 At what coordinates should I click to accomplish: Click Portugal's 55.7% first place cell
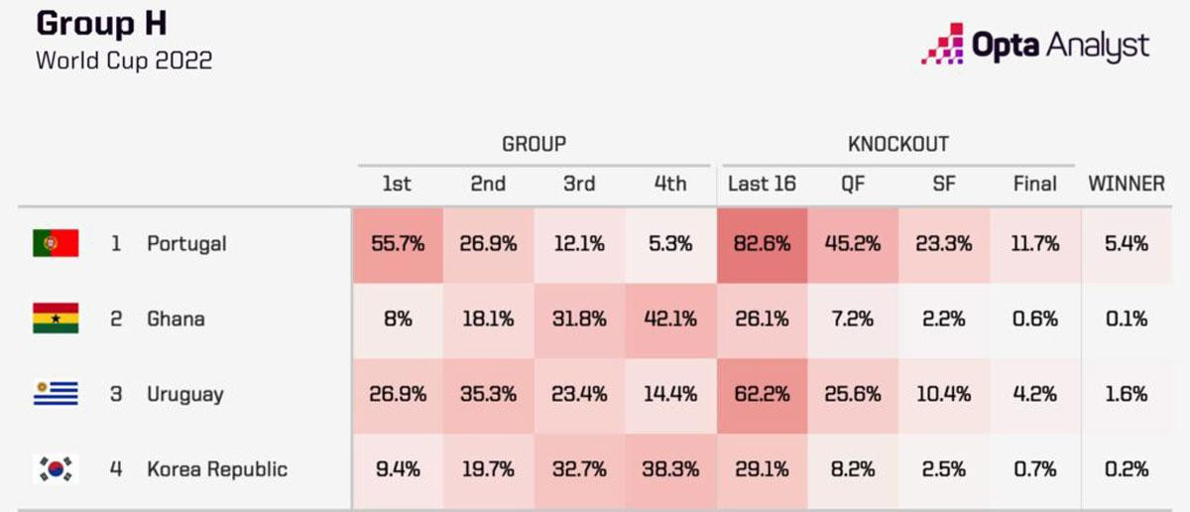click(397, 243)
